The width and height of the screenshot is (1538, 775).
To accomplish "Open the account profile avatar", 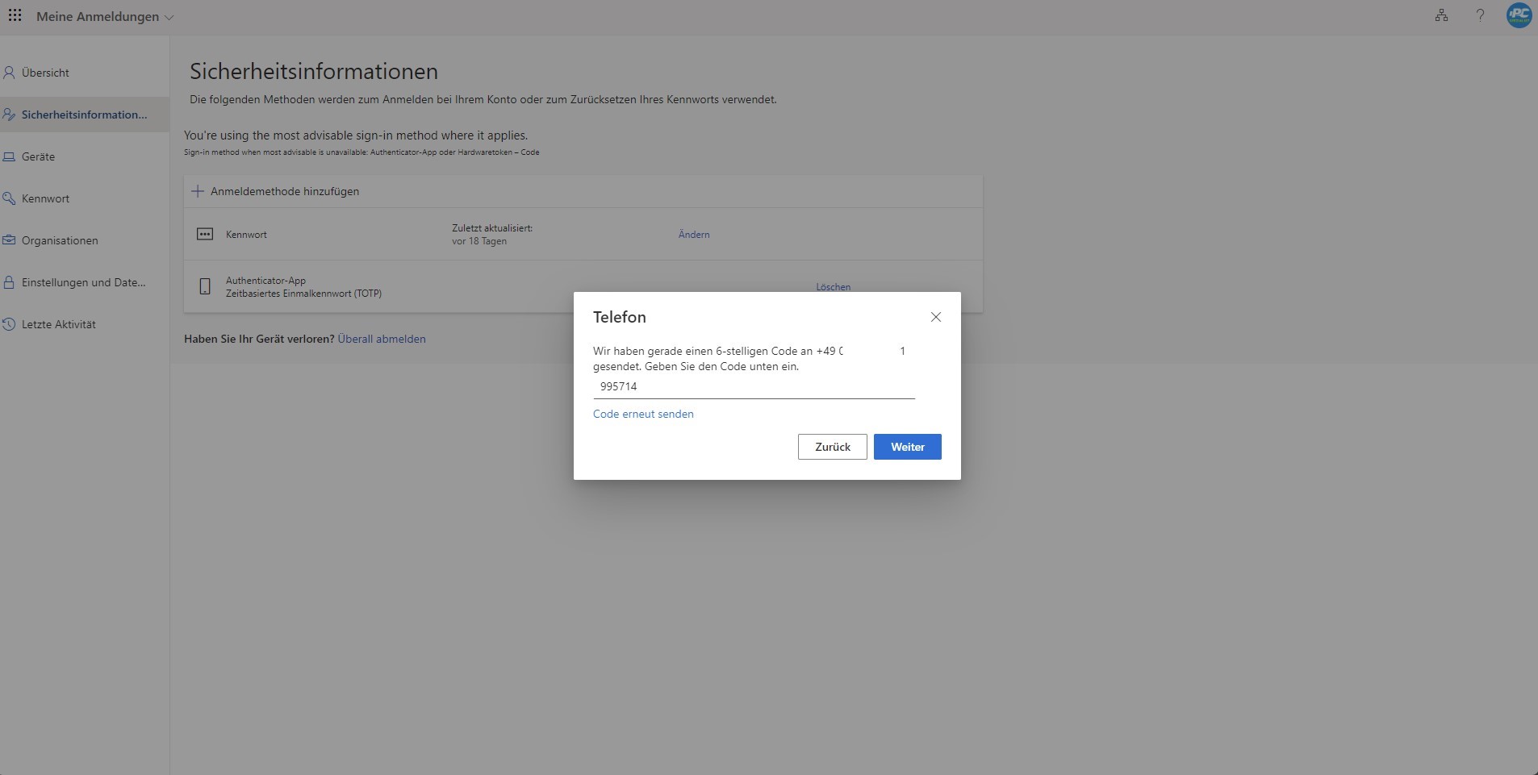I will tap(1519, 15).
